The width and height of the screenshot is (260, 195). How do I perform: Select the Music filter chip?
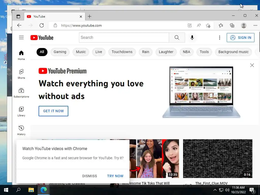(81, 52)
